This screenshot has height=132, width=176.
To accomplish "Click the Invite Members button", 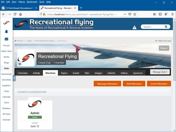I will [159, 84].
